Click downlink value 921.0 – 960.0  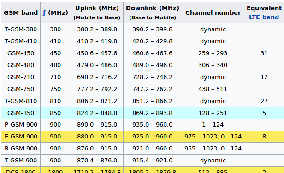[153, 149]
